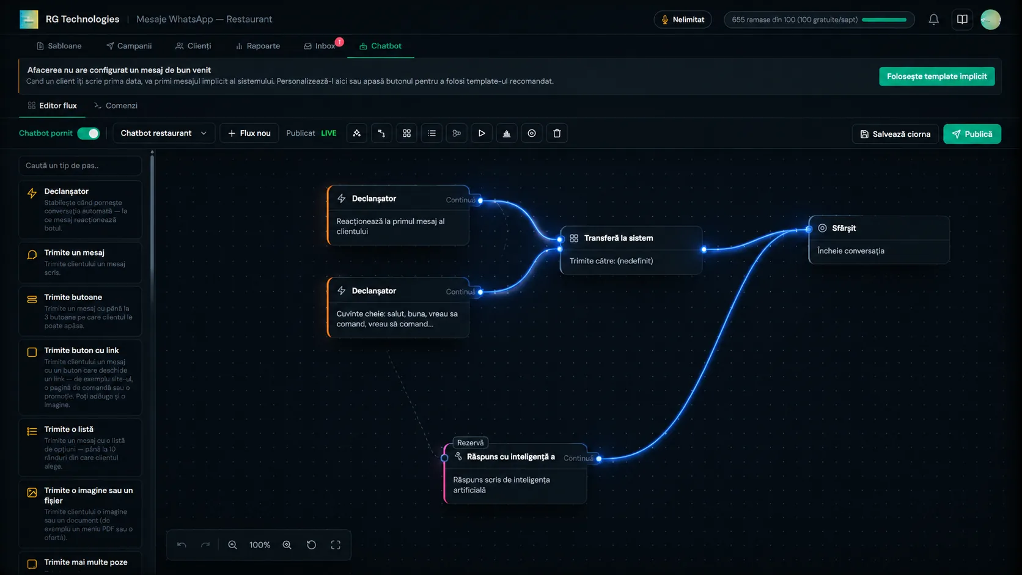Select the Trimite mai multe poze step
Screen dimensions: 1022x575
click(81, 563)
